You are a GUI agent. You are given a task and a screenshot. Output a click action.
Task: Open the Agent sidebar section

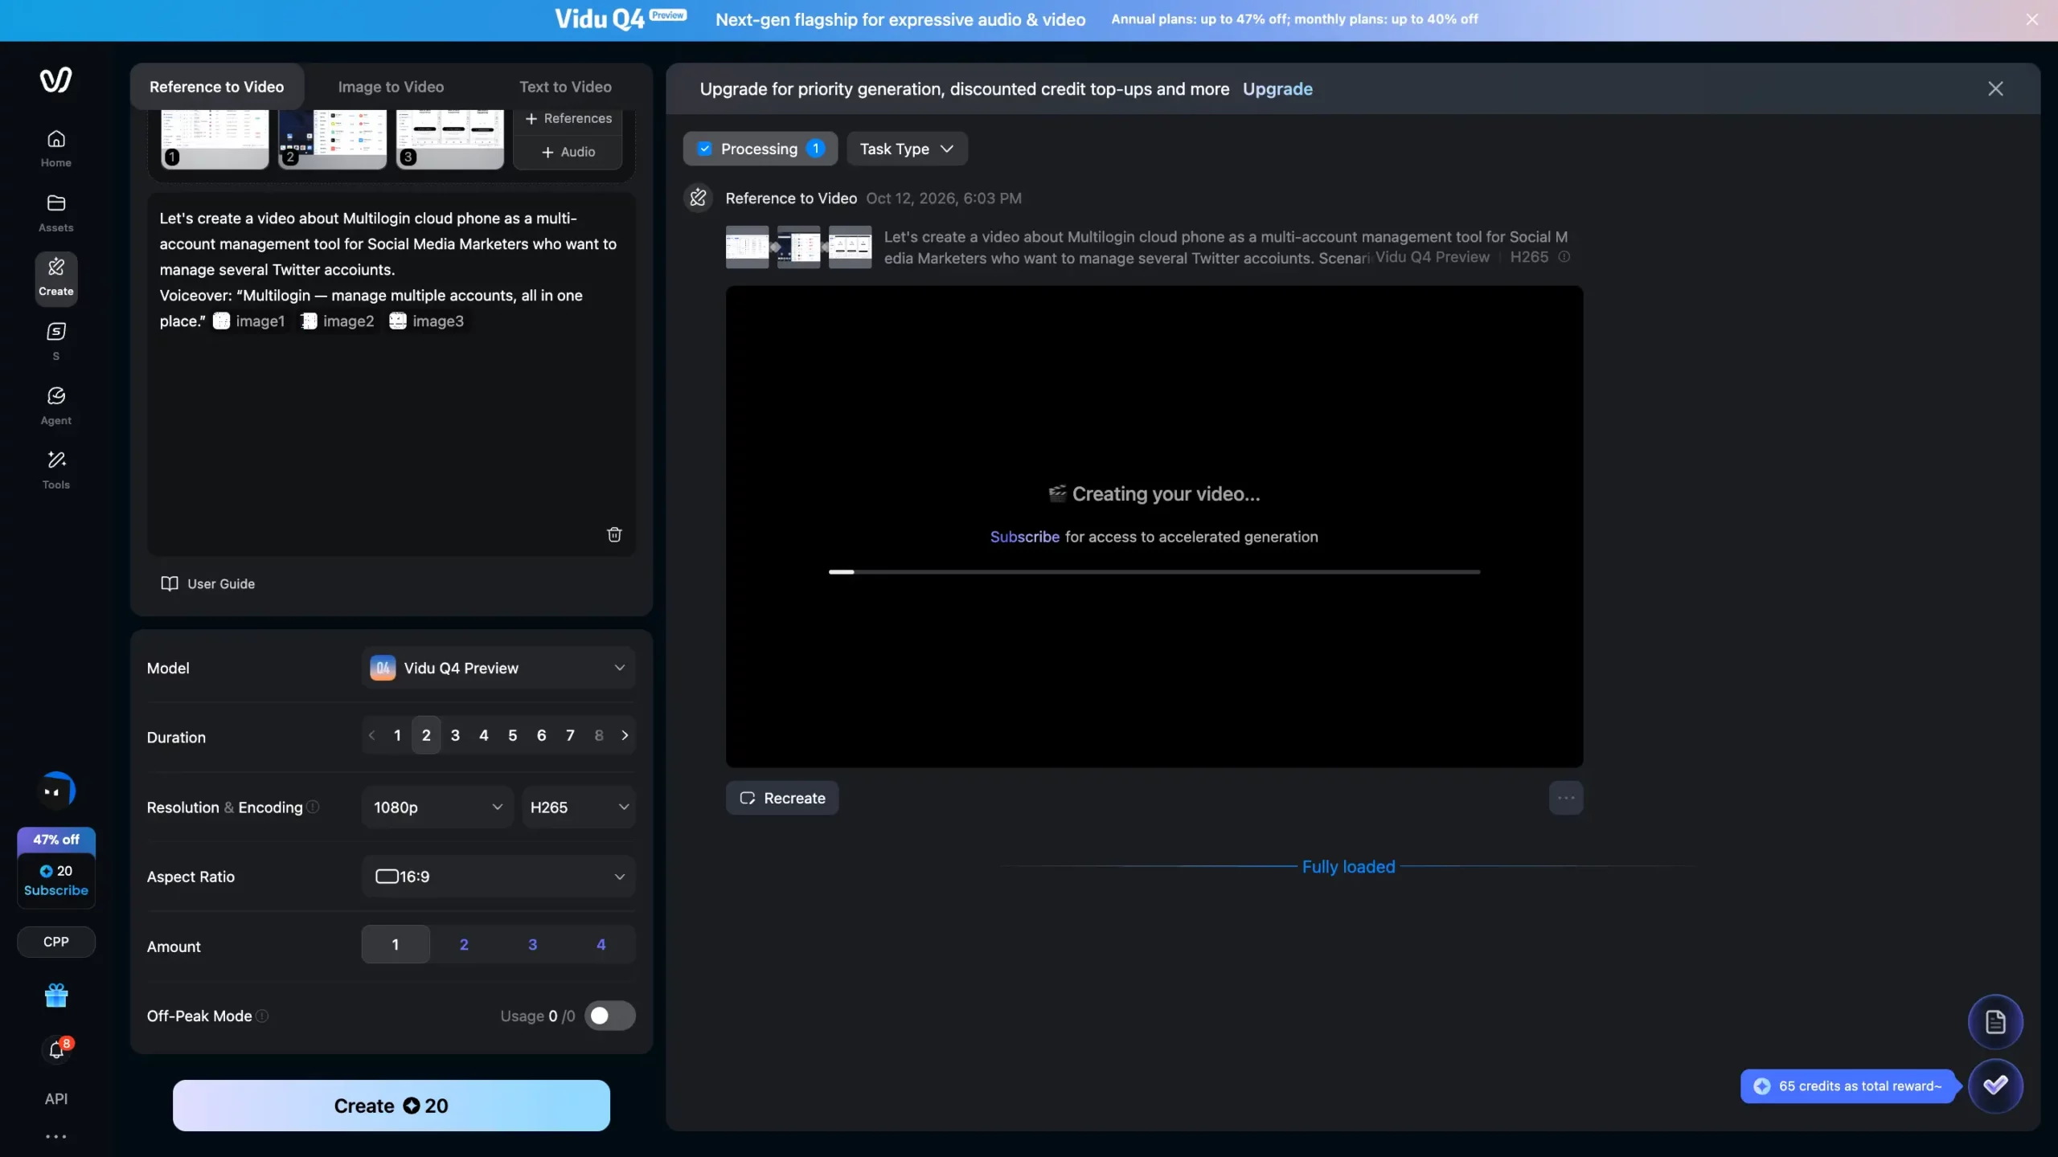[x=55, y=406]
